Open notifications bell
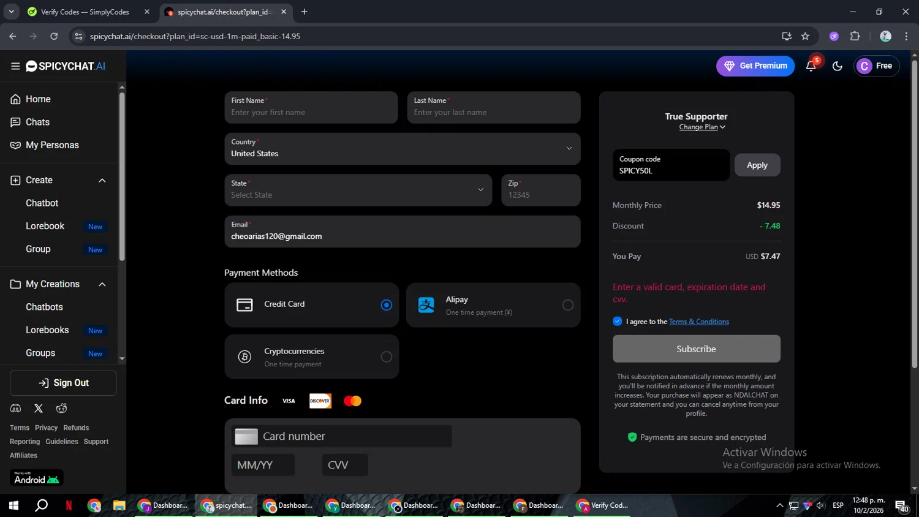The width and height of the screenshot is (919, 517). pyautogui.click(x=811, y=66)
